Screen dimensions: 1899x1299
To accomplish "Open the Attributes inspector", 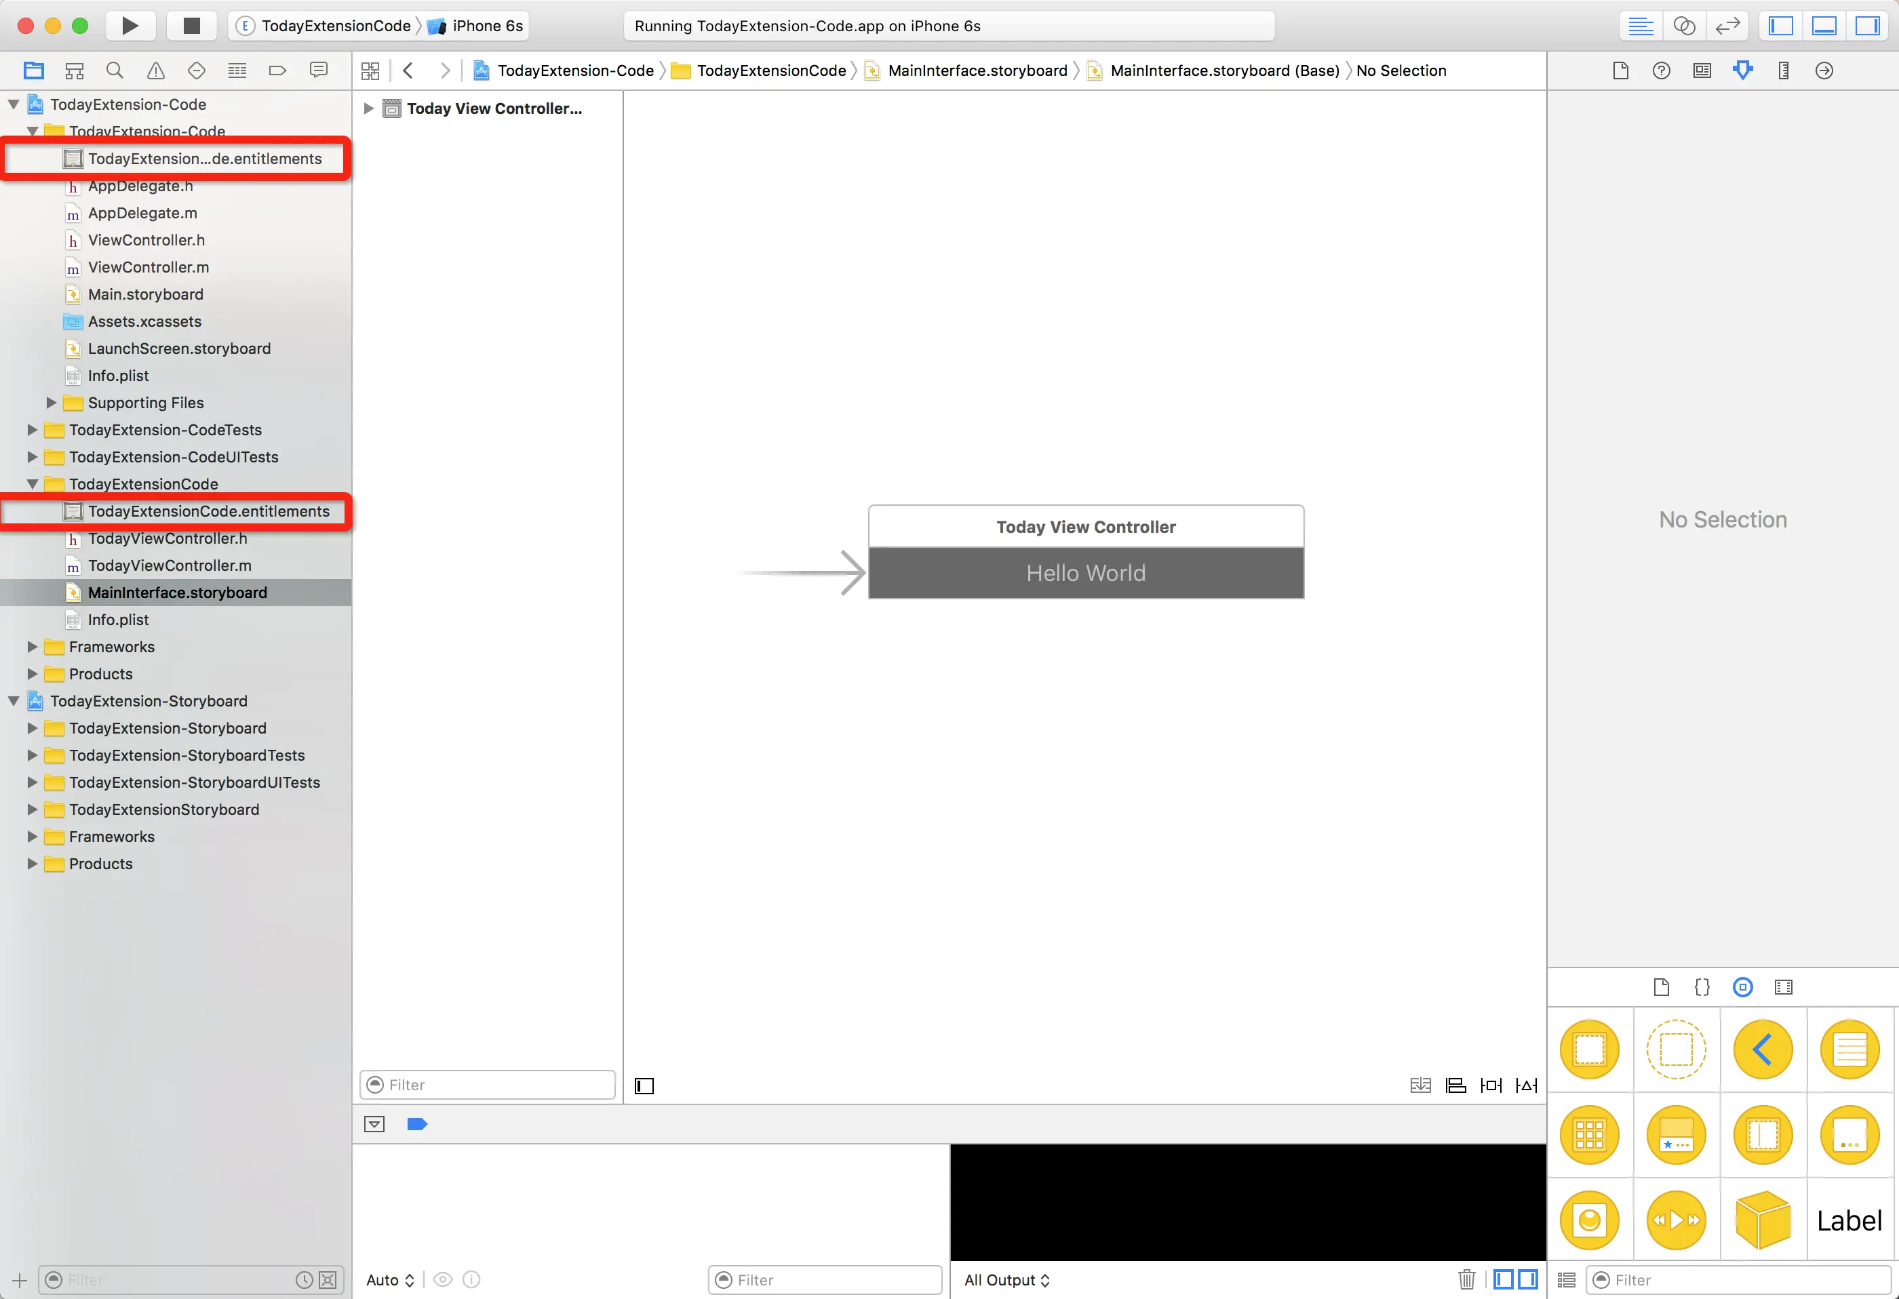I will [x=1742, y=71].
